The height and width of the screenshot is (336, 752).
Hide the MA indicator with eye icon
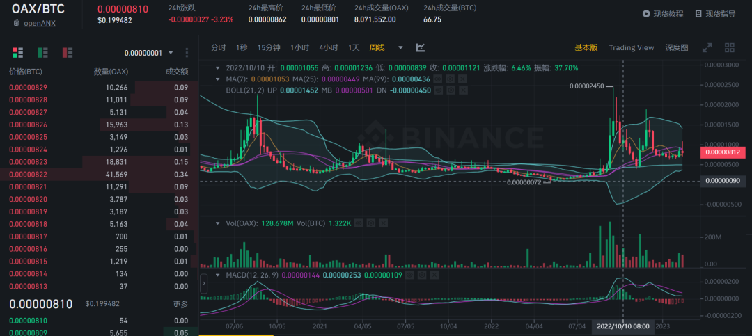[437, 79]
